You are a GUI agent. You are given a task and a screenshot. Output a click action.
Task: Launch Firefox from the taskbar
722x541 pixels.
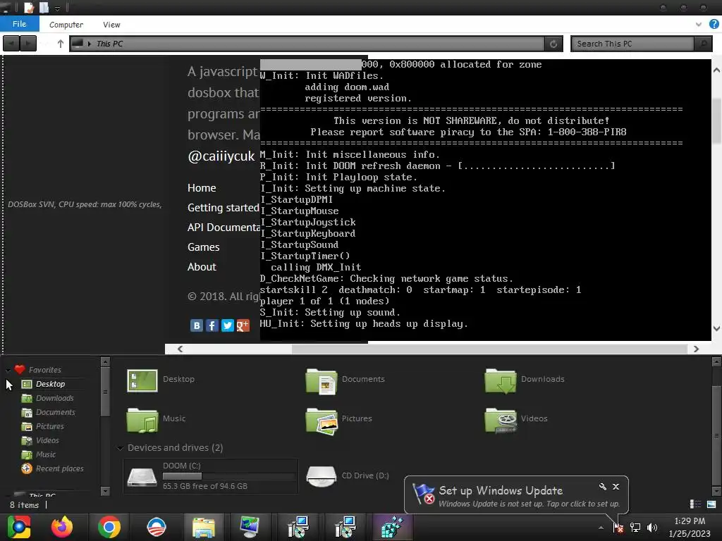(x=62, y=527)
